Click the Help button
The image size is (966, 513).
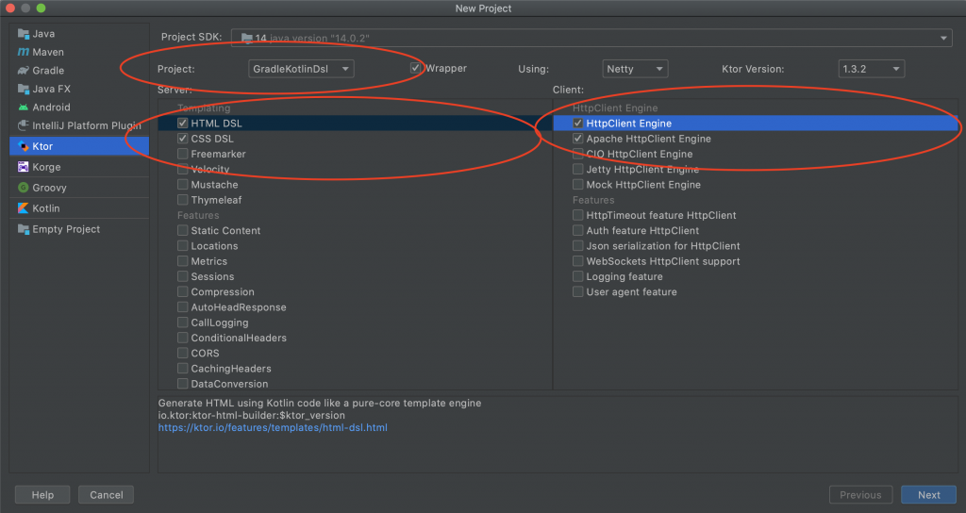pyautogui.click(x=42, y=494)
